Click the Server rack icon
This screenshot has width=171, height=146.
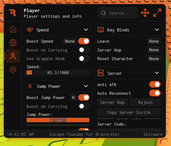[101, 73]
